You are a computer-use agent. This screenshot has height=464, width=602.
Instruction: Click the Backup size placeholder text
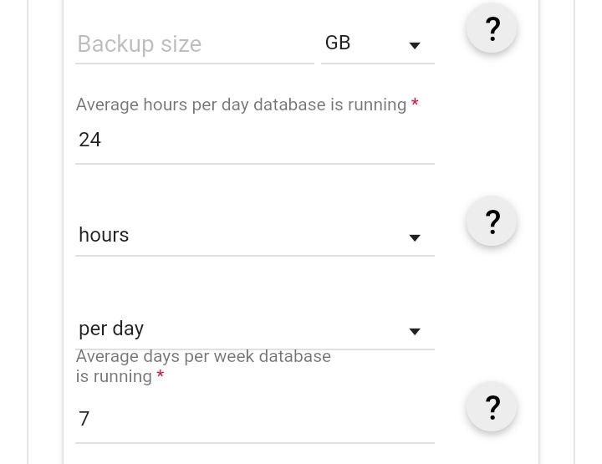(140, 44)
